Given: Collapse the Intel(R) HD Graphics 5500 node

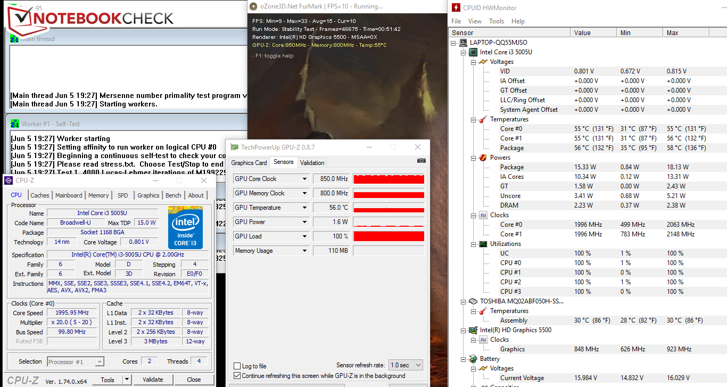Looking at the screenshot, I should click(463, 330).
